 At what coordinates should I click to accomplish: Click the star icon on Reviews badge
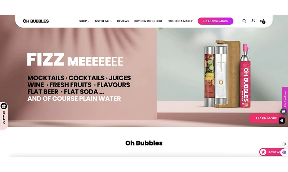point(263,152)
